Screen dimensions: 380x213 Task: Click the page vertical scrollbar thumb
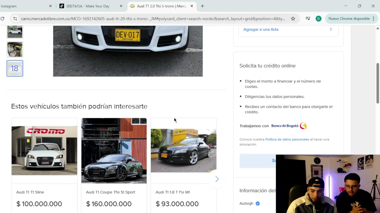click(378, 83)
